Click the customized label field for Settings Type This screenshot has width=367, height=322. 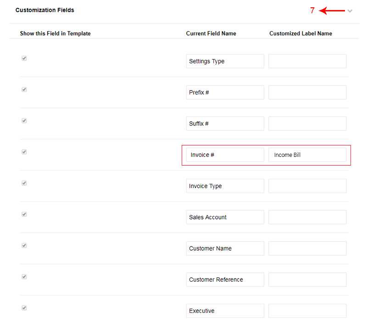(307, 61)
